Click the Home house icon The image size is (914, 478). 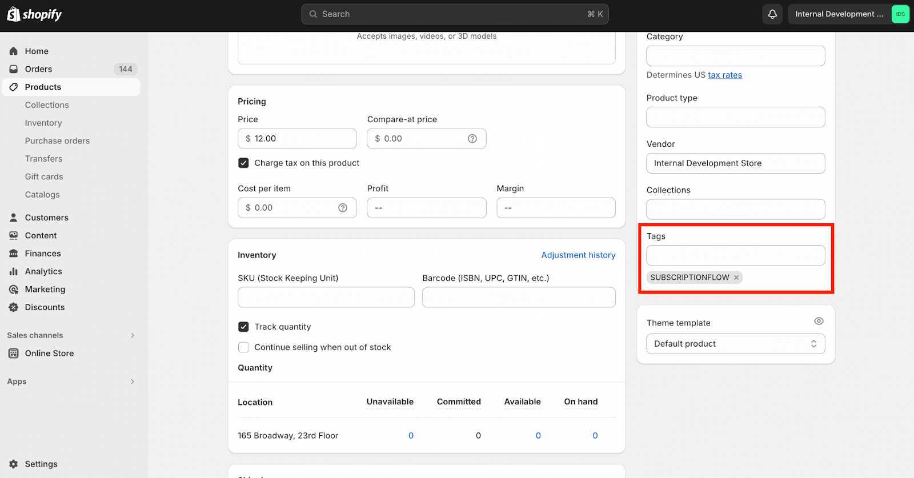pos(14,51)
